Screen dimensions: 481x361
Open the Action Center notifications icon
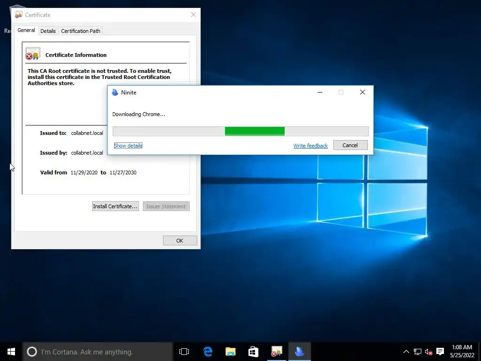440,352
